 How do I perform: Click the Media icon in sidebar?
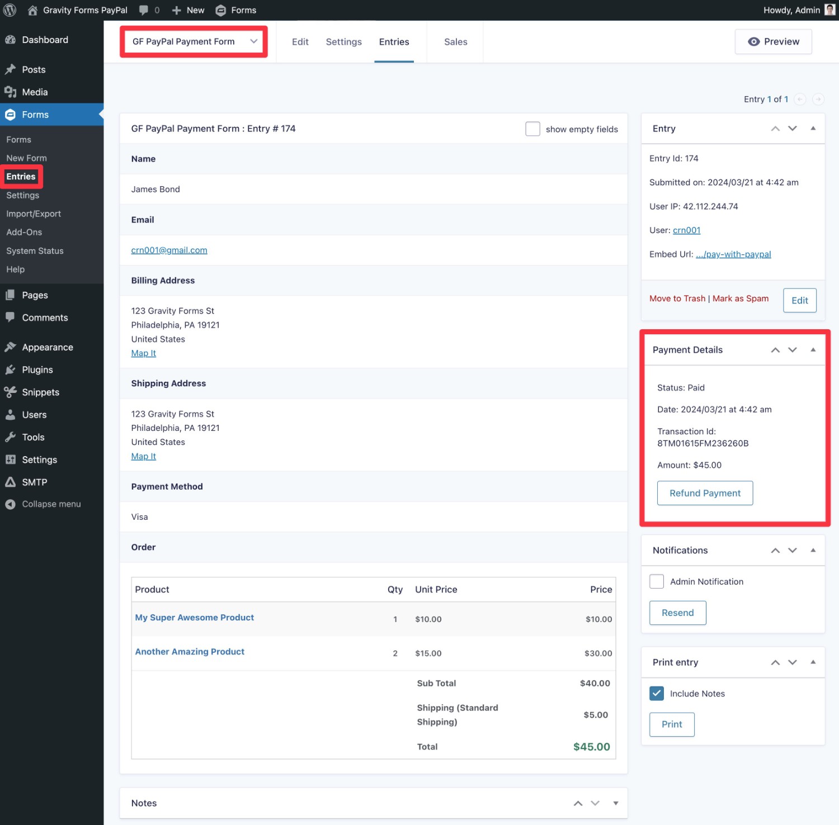point(10,92)
